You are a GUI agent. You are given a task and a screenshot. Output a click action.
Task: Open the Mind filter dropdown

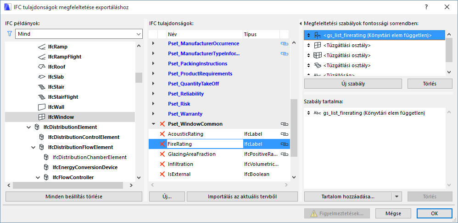coord(139,34)
